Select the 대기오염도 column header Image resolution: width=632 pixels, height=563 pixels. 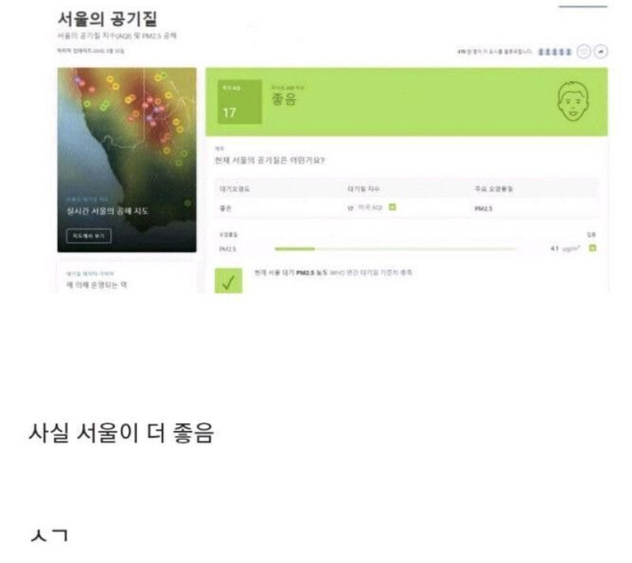tap(234, 189)
